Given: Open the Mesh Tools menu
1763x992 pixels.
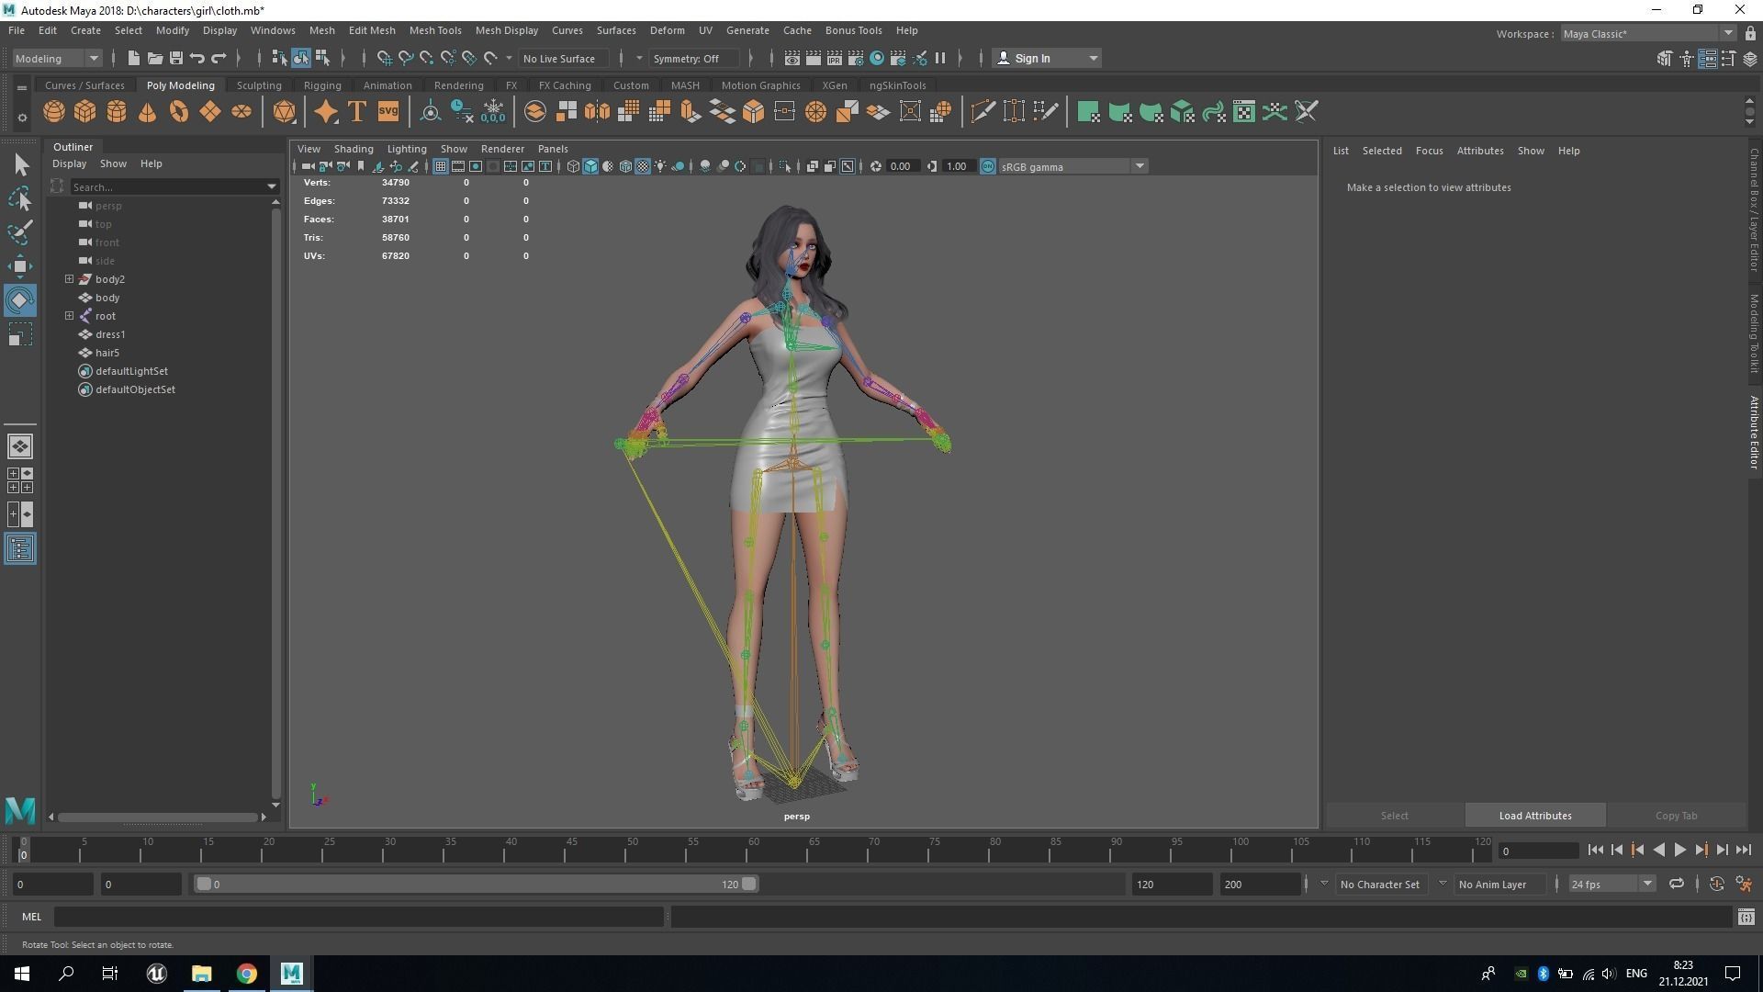Looking at the screenshot, I should 435,30.
